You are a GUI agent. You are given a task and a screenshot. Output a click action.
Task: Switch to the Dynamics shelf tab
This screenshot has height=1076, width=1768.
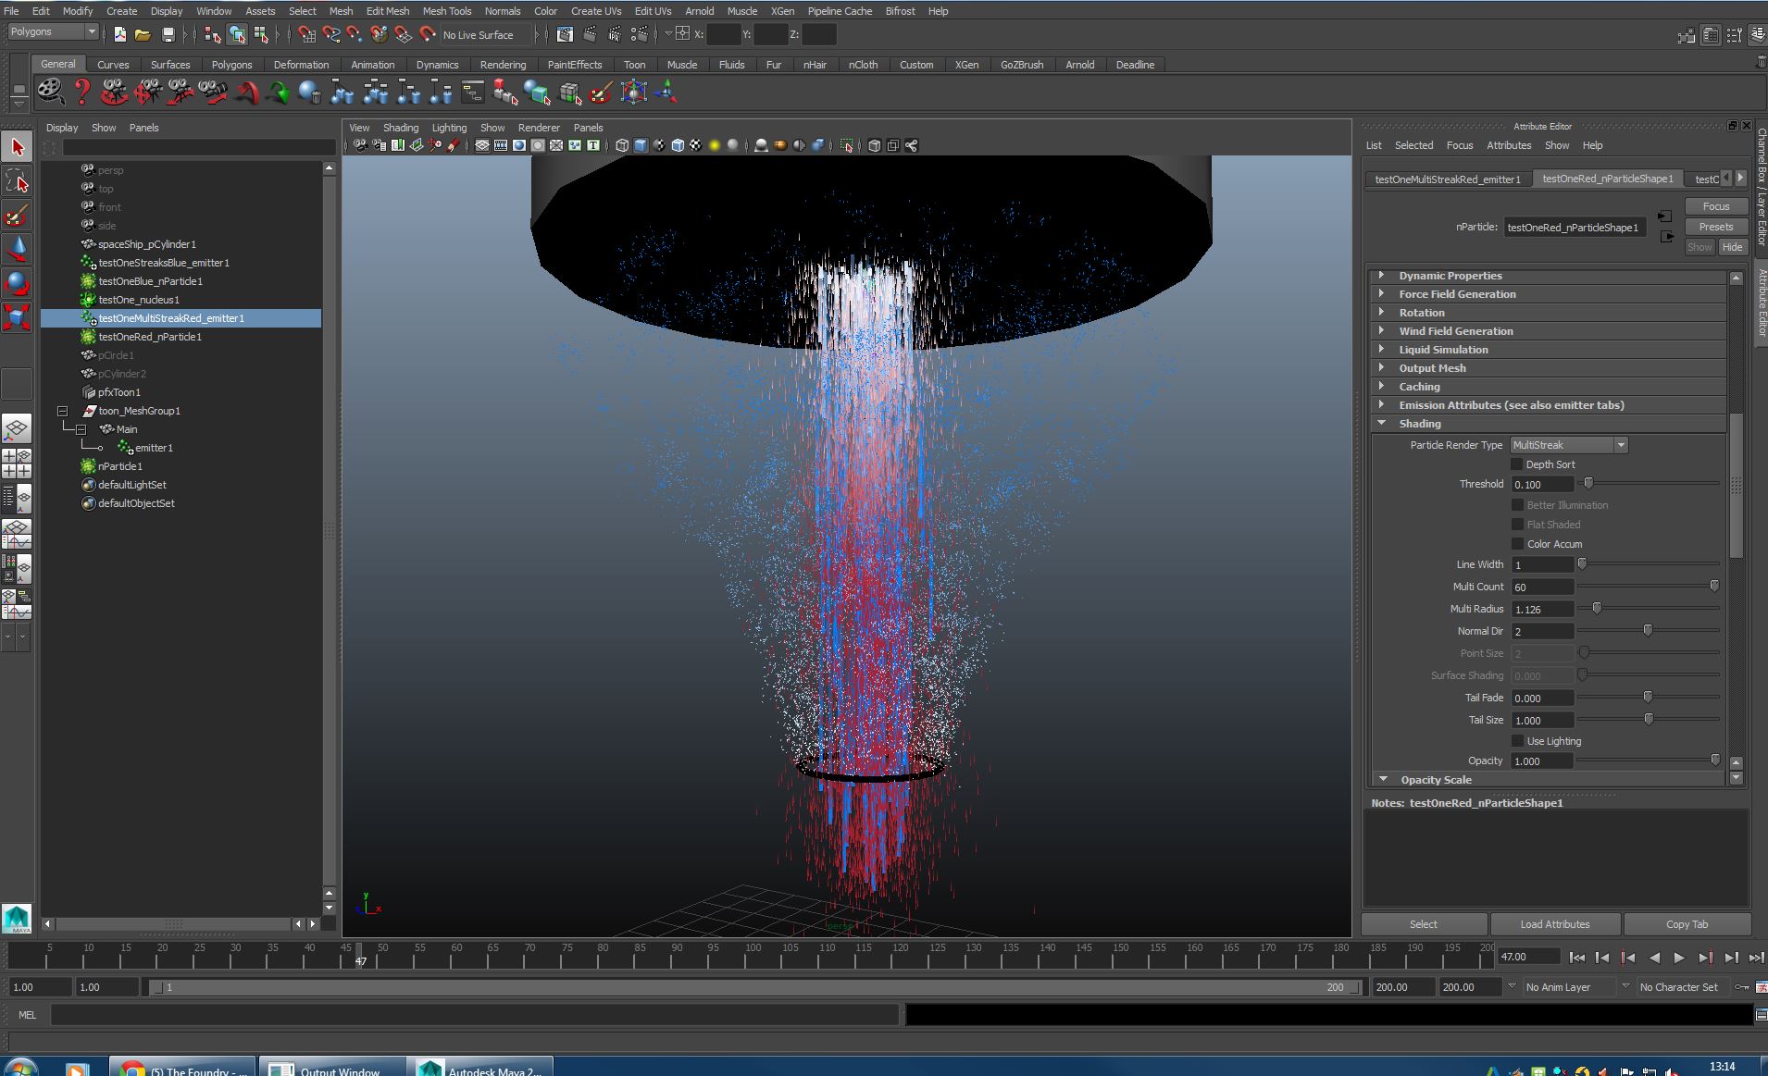(437, 65)
